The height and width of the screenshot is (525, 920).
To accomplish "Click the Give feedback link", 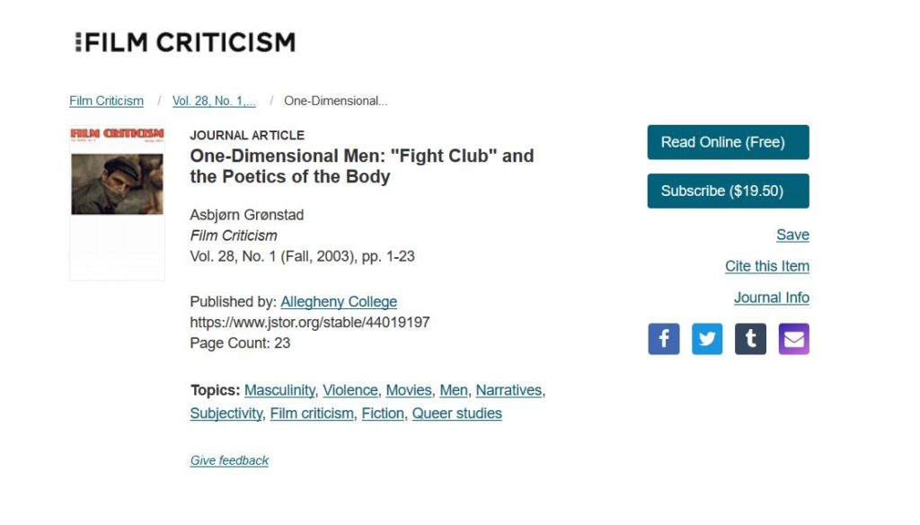I will [229, 460].
